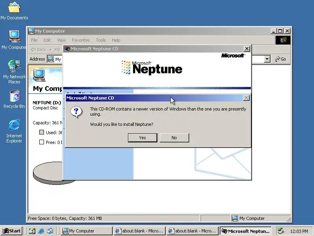Viewport: 314px width, 236px height.
Task: Expand the Back history dropdown arrow
Action: (51, 50)
